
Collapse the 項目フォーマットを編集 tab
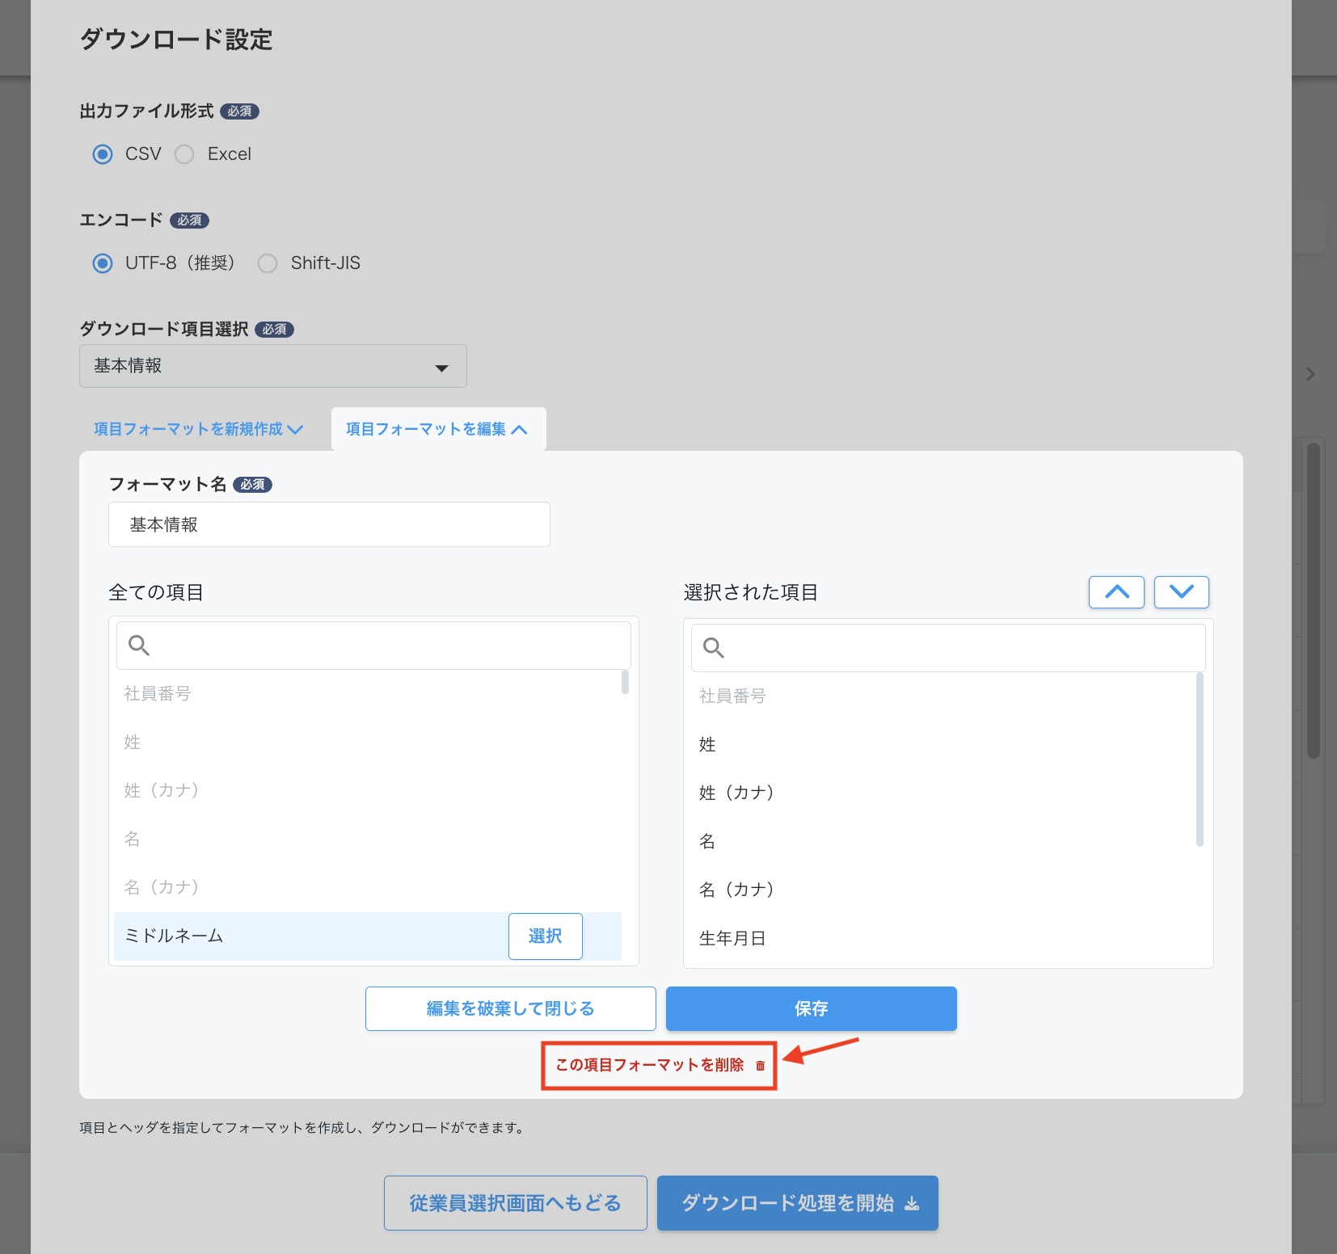tap(437, 429)
